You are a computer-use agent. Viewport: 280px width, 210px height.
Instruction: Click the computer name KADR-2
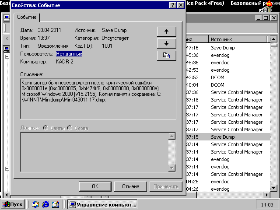click(65, 62)
